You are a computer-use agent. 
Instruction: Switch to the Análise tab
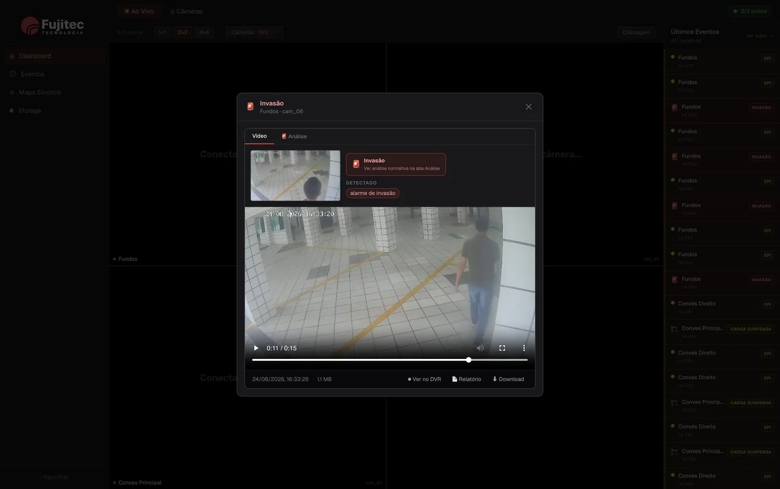coord(294,136)
